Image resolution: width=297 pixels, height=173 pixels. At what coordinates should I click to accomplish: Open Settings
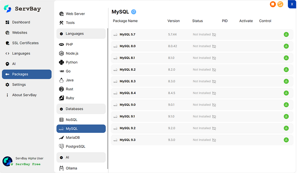tap(27, 84)
